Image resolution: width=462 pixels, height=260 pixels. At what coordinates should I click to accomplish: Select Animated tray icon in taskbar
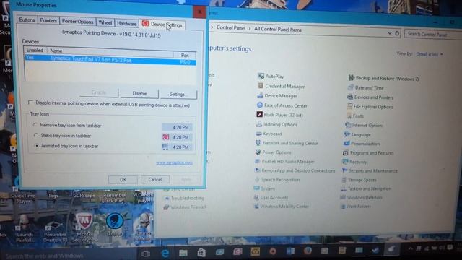click(37, 146)
